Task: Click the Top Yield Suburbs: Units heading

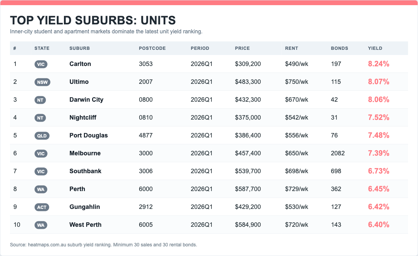Action: (93, 20)
